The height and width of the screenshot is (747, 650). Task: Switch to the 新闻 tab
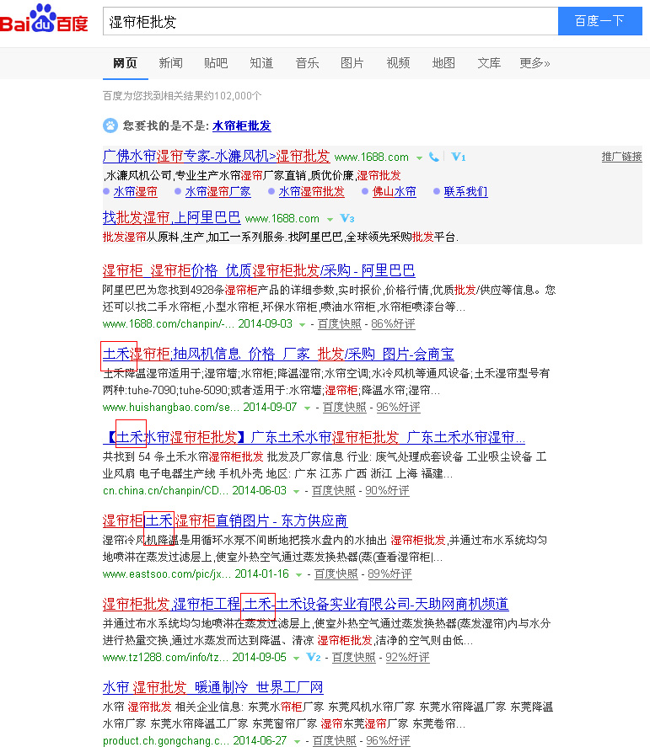click(171, 63)
